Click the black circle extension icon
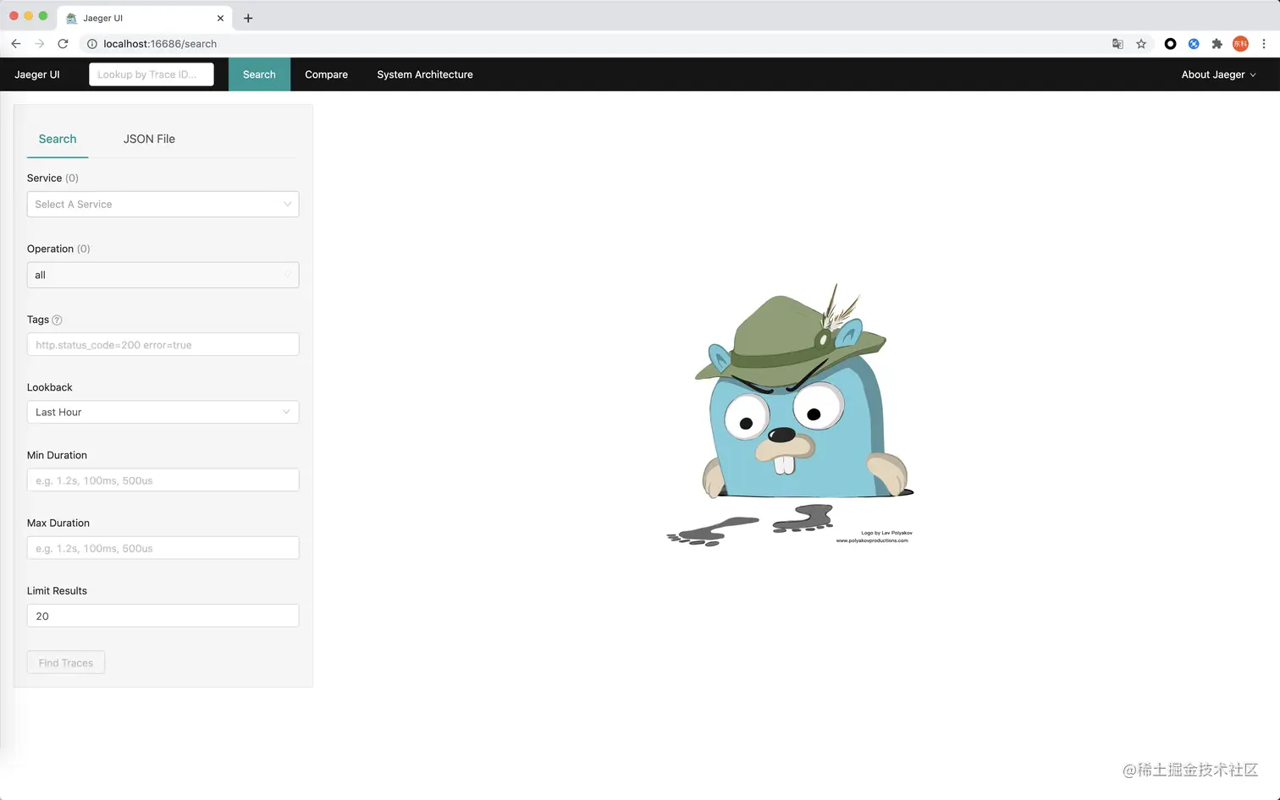1280x800 pixels. 1170,44
